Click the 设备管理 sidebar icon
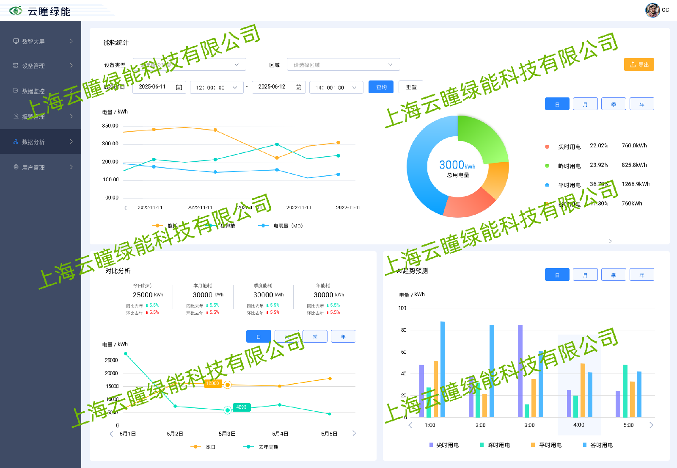 point(16,66)
